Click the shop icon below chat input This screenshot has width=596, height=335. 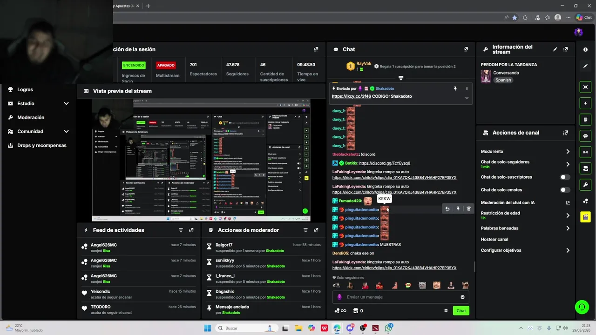point(356,311)
